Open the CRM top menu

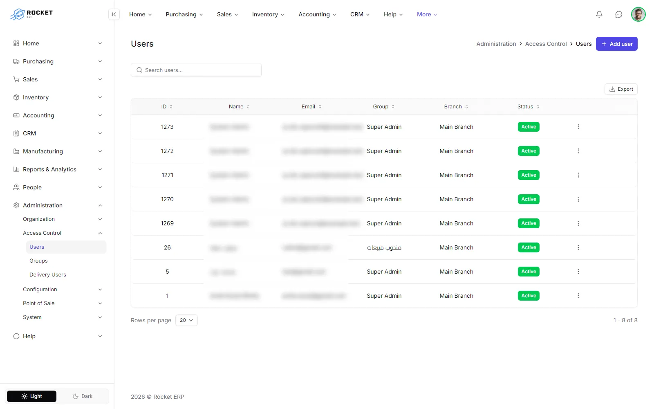tap(360, 14)
